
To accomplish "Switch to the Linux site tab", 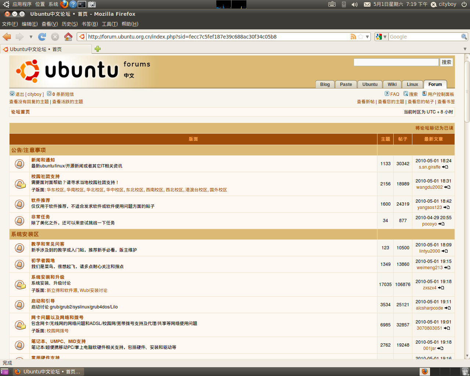I will pos(412,84).
